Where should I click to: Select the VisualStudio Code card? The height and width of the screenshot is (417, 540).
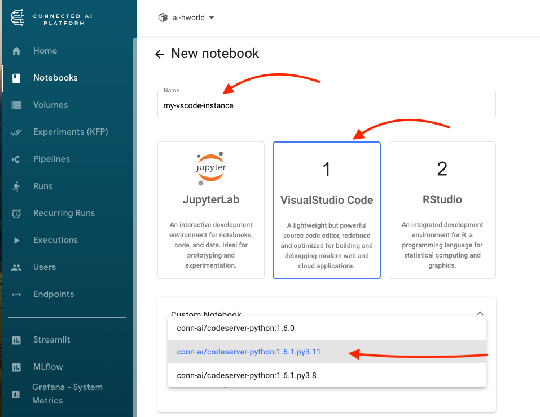coord(327,210)
